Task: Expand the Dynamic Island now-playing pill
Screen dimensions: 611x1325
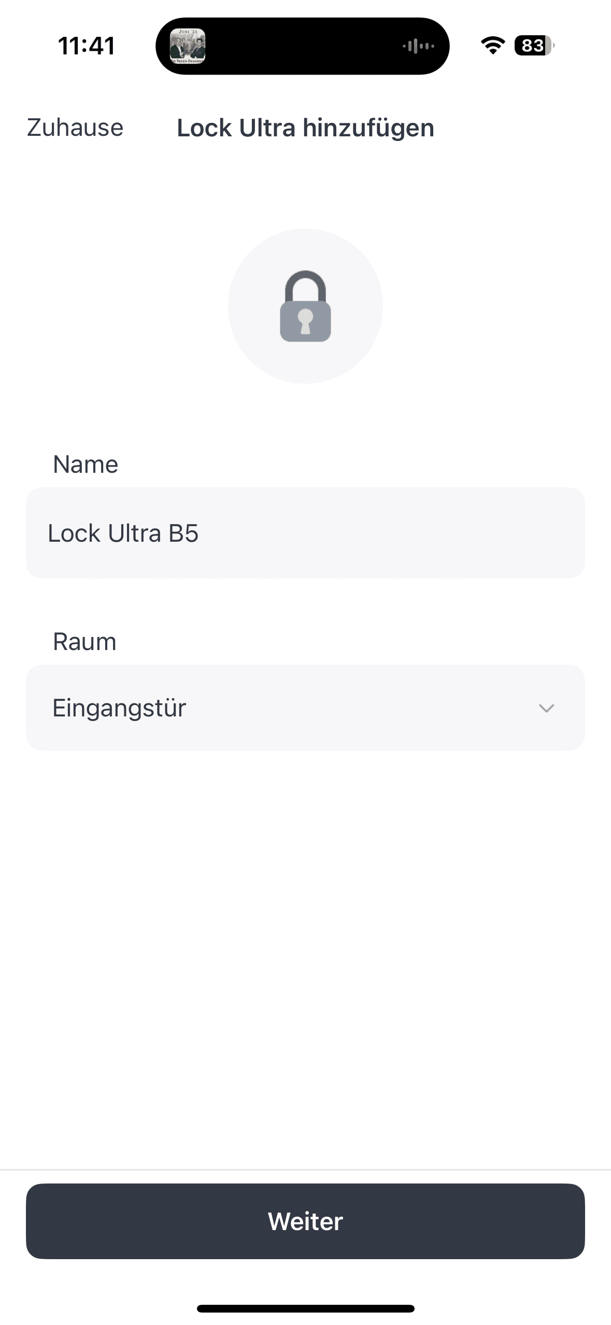Action: coord(303,46)
